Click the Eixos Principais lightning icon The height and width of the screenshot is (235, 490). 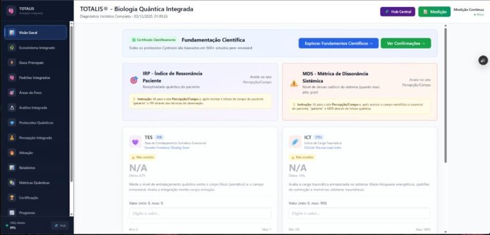[12, 63]
